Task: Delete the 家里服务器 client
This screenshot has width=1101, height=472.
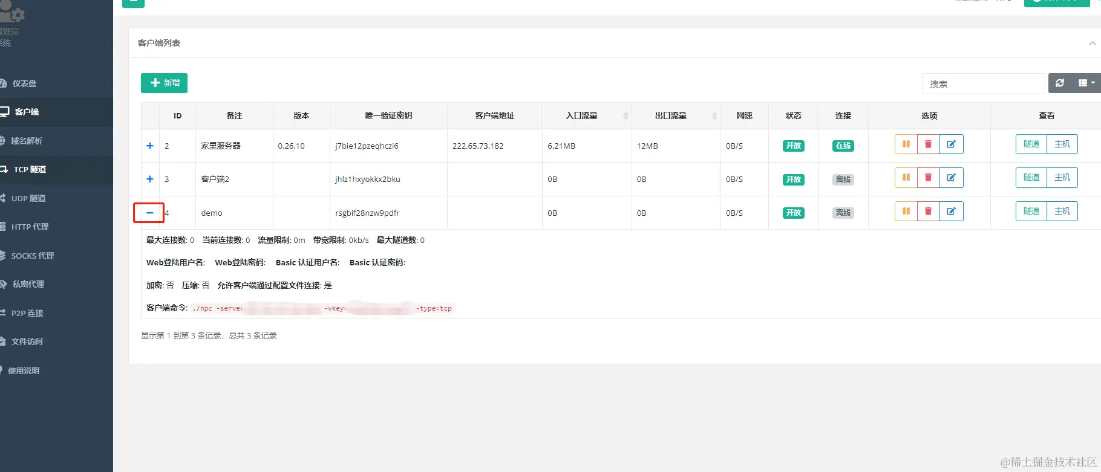Action: pyautogui.click(x=928, y=144)
